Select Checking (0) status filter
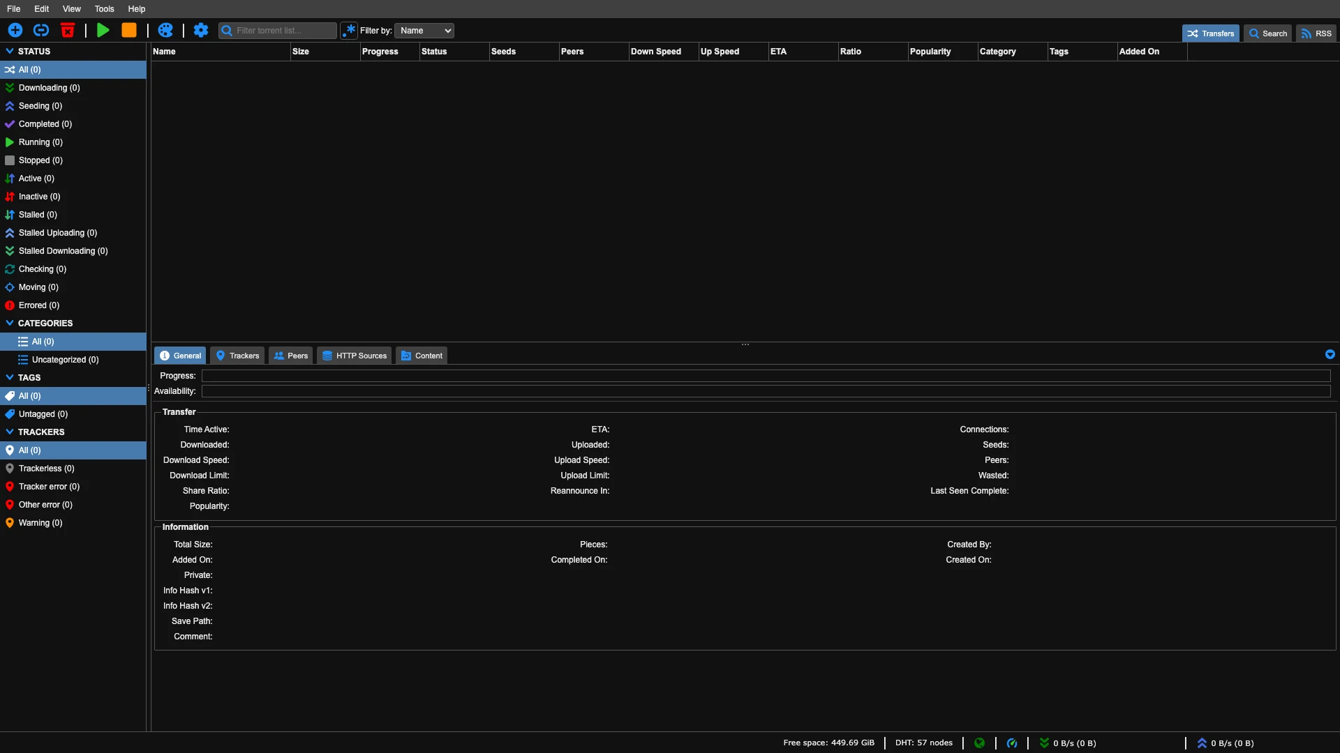Screen dimensions: 1340x753 click(73, 269)
